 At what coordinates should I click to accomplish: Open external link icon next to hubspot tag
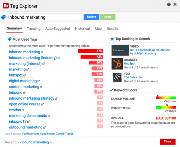tap(25, 75)
